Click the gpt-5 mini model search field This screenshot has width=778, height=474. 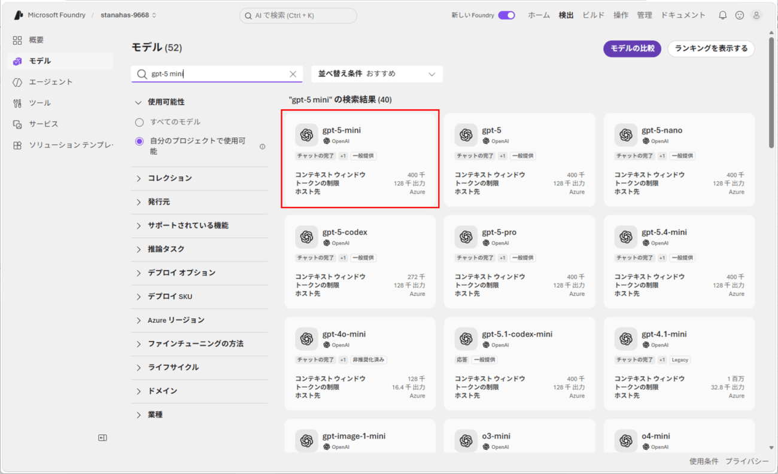tap(217, 74)
